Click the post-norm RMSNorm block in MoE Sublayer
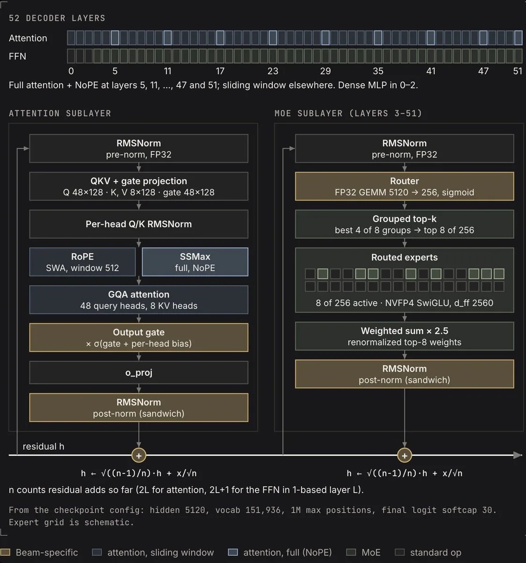Screen dimensions: 526x563 click(x=405, y=374)
